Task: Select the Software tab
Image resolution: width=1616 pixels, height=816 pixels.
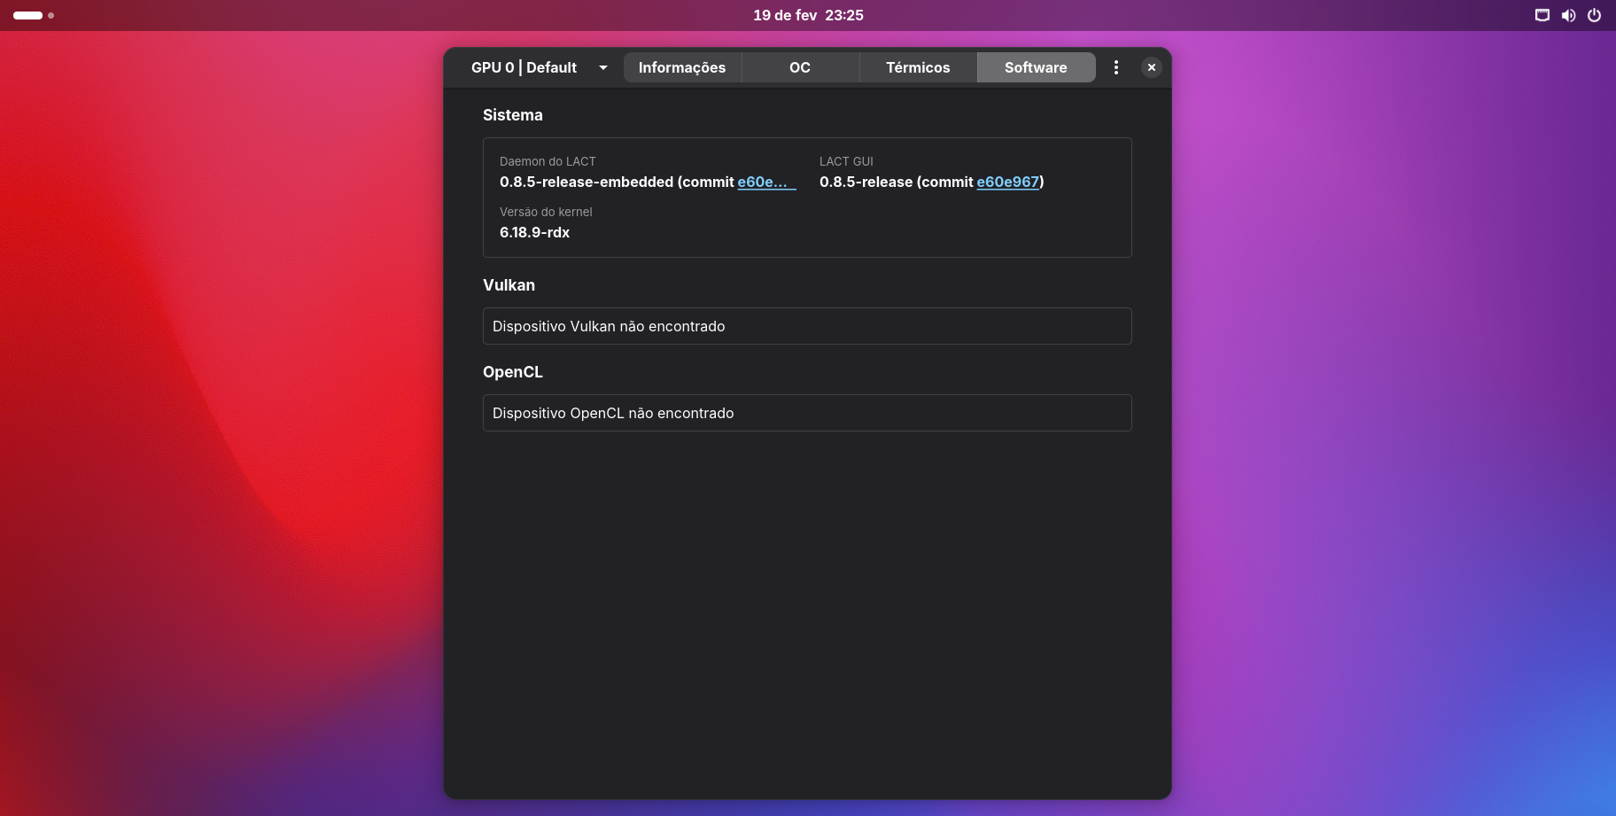Action: tap(1036, 67)
